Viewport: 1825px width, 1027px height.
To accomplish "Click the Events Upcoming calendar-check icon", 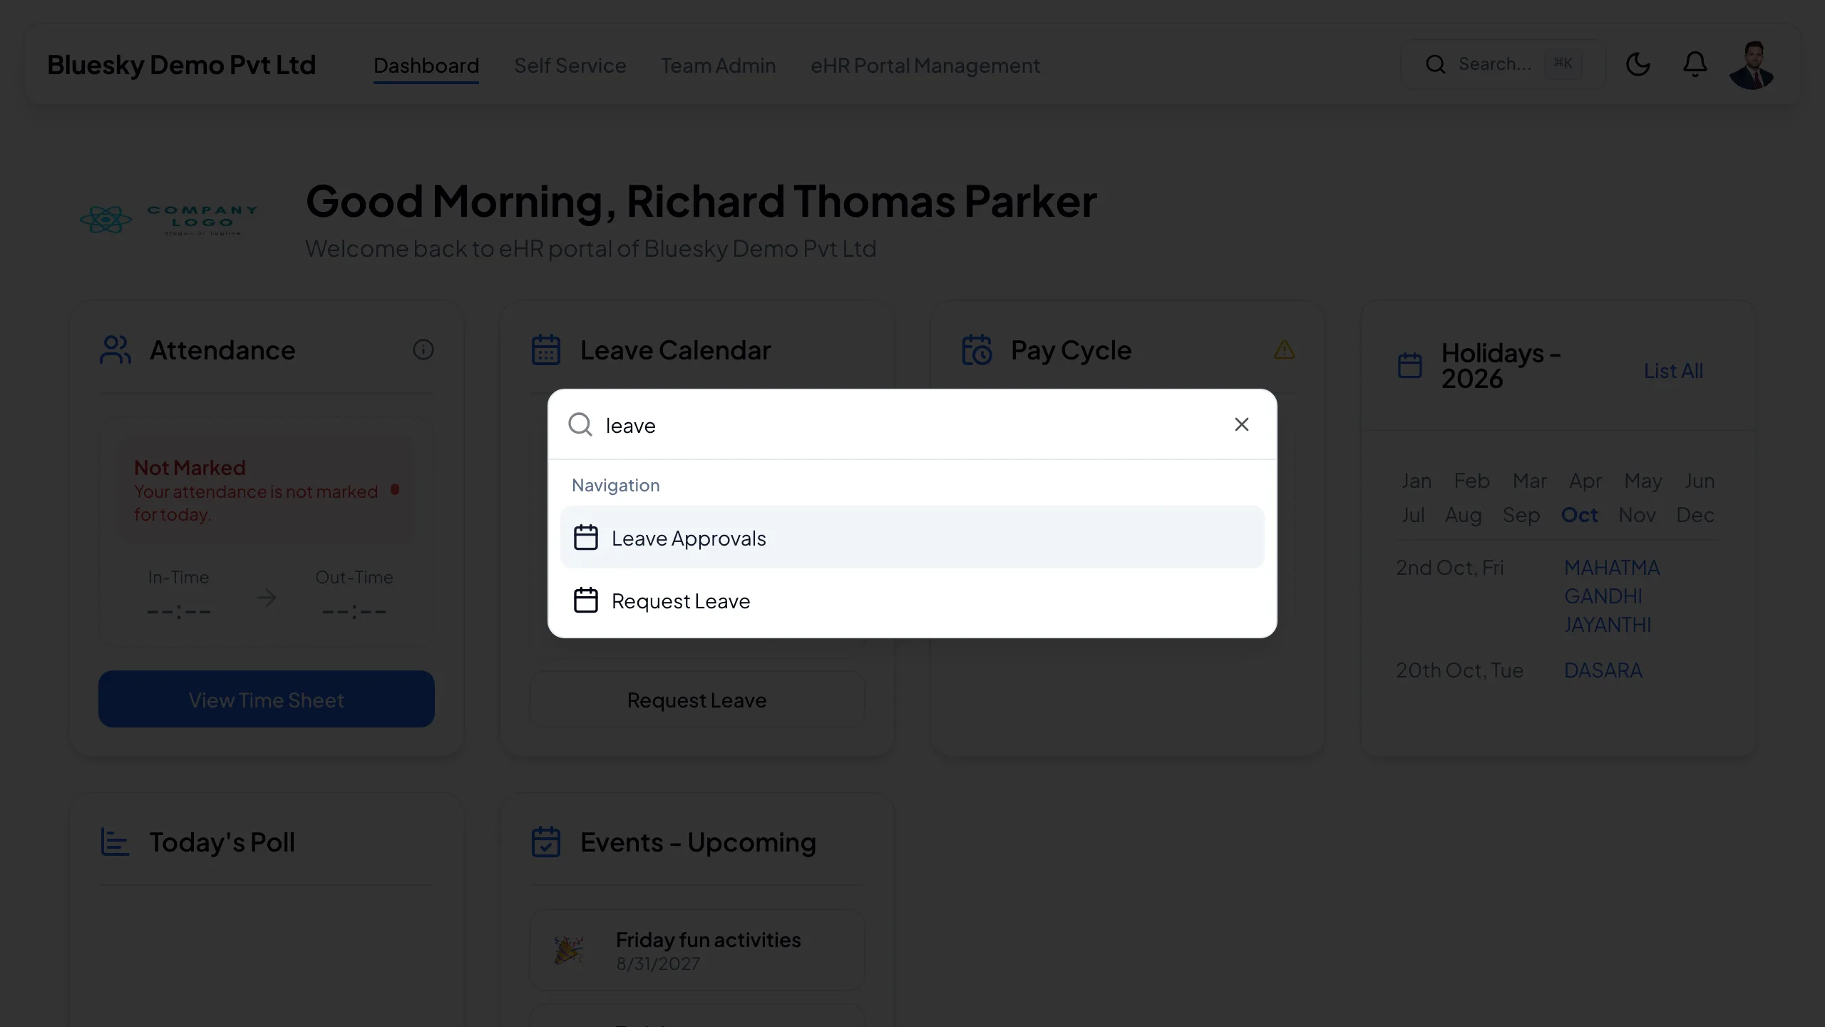I will click(546, 842).
